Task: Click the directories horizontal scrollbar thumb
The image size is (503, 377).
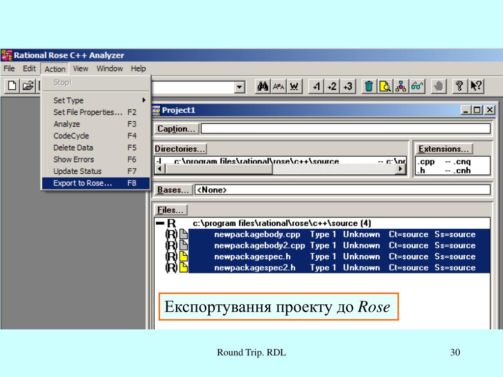Action: 219,169
